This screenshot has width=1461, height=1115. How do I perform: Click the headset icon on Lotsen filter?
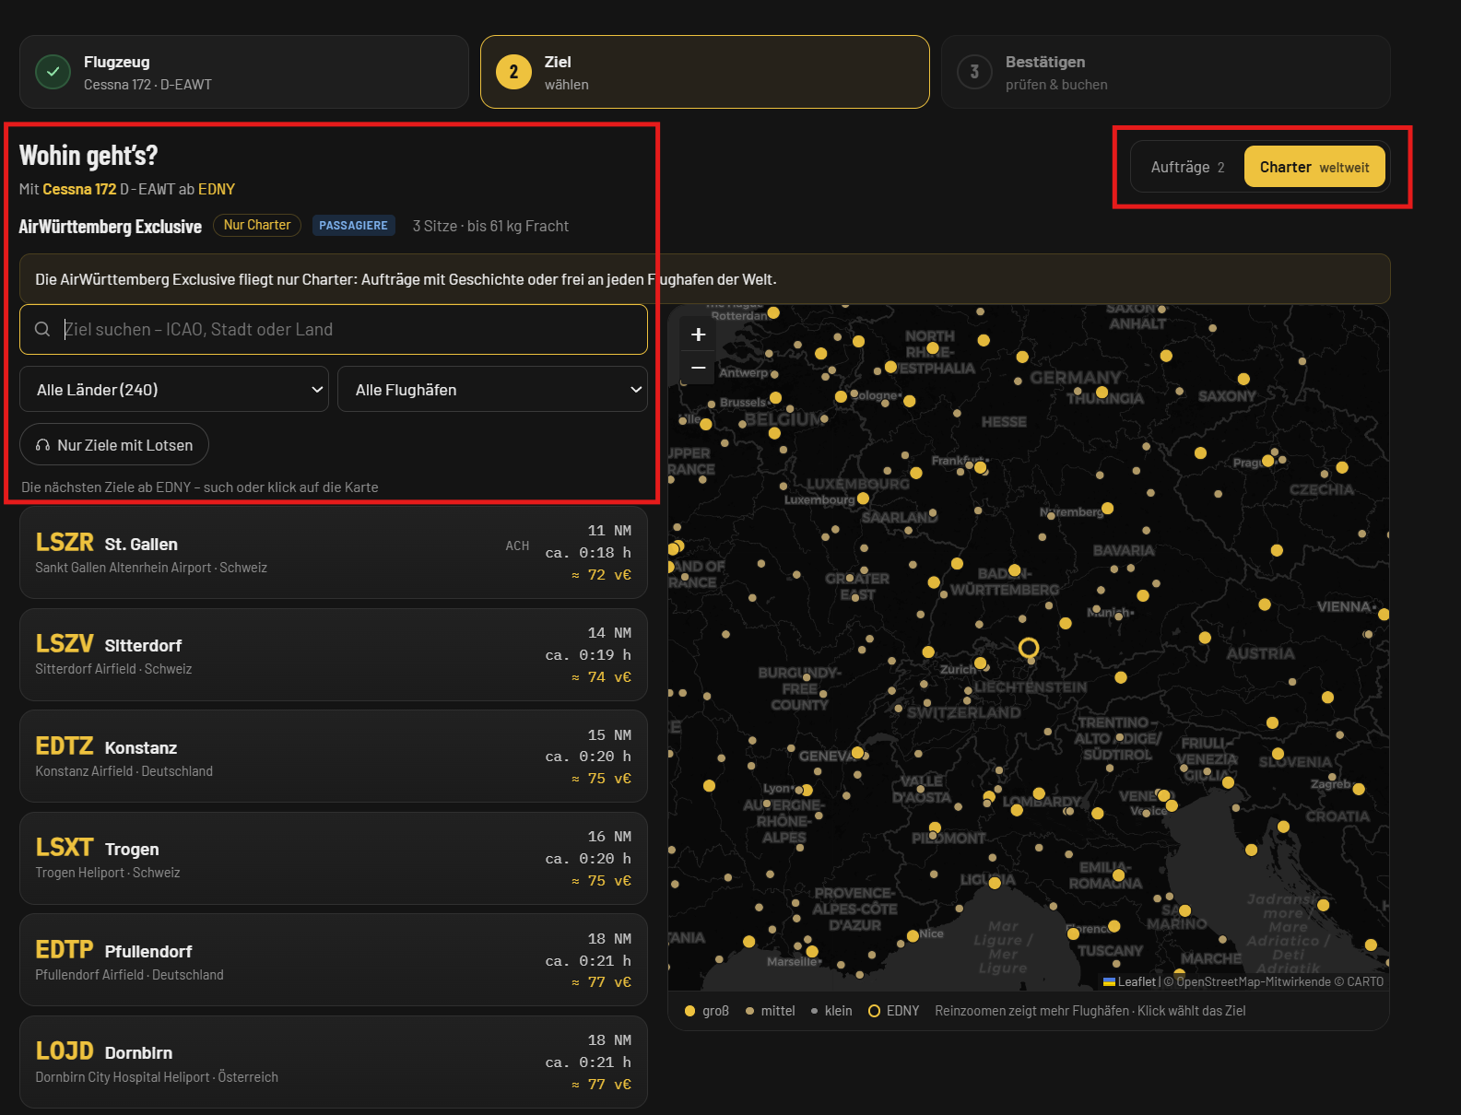(x=42, y=445)
